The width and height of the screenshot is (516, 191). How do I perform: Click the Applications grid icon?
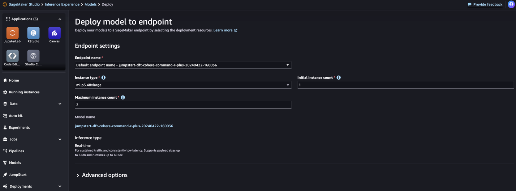point(8,19)
